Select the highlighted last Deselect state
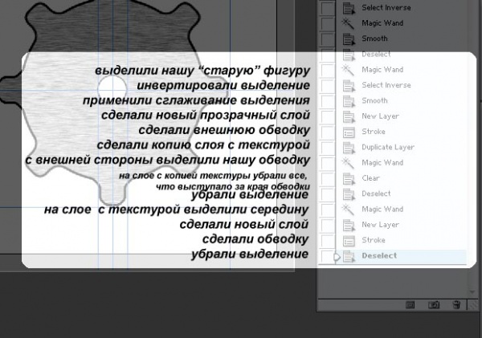Image resolution: width=482 pixels, height=338 pixels. pos(378,255)
